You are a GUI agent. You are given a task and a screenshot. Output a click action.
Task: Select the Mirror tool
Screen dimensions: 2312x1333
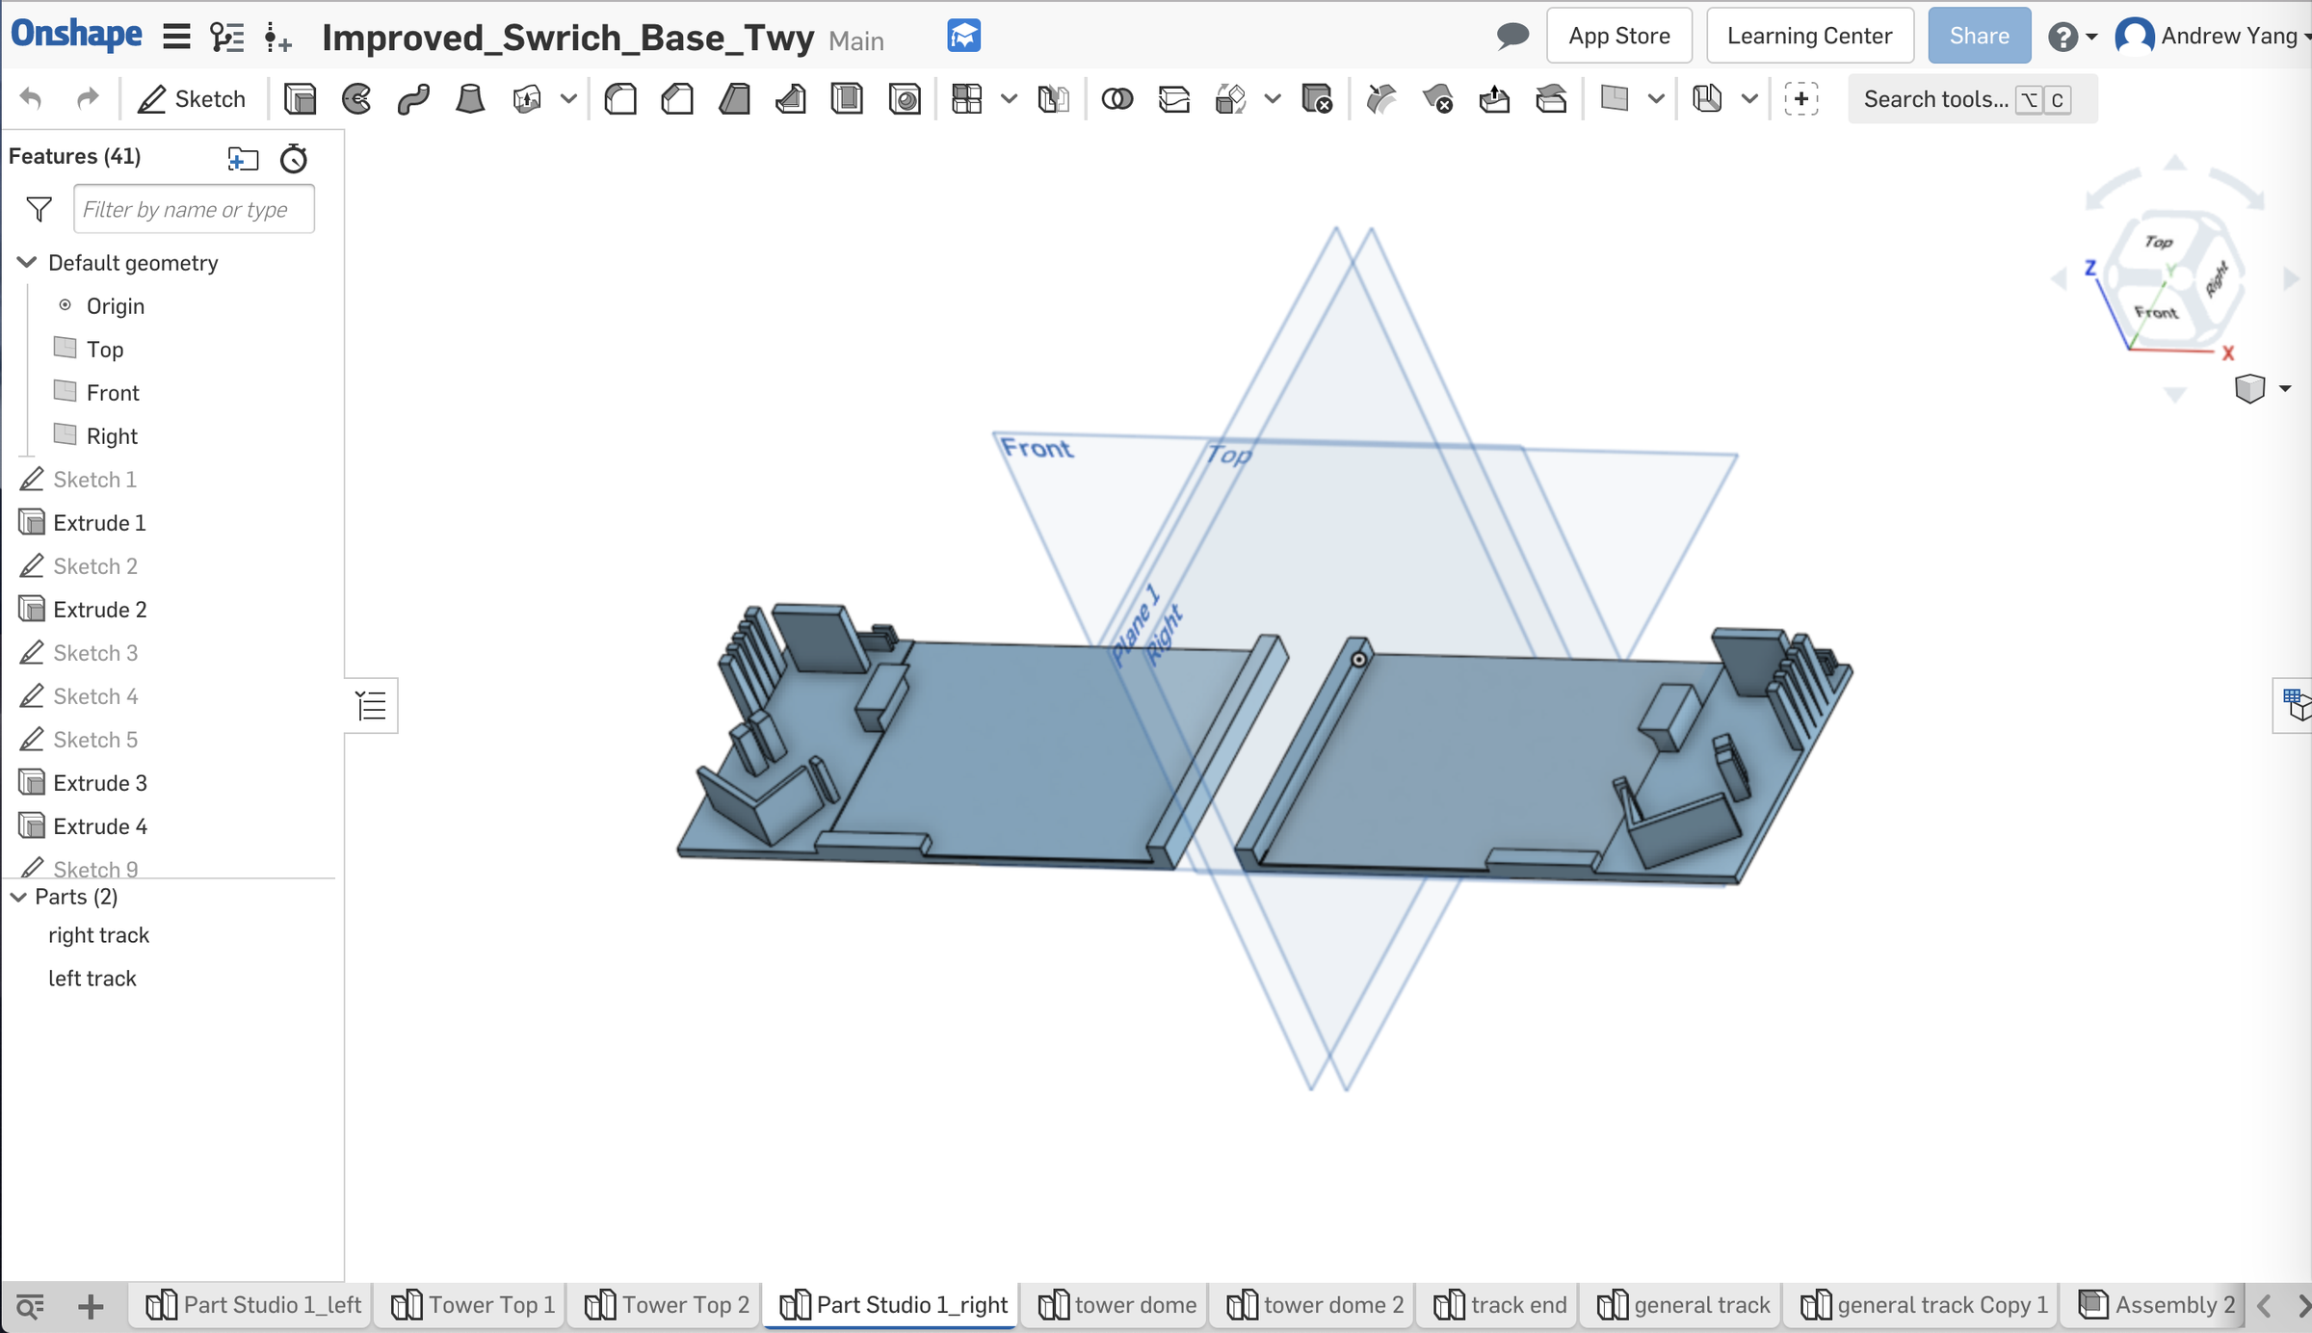[x=1055, y=98]
